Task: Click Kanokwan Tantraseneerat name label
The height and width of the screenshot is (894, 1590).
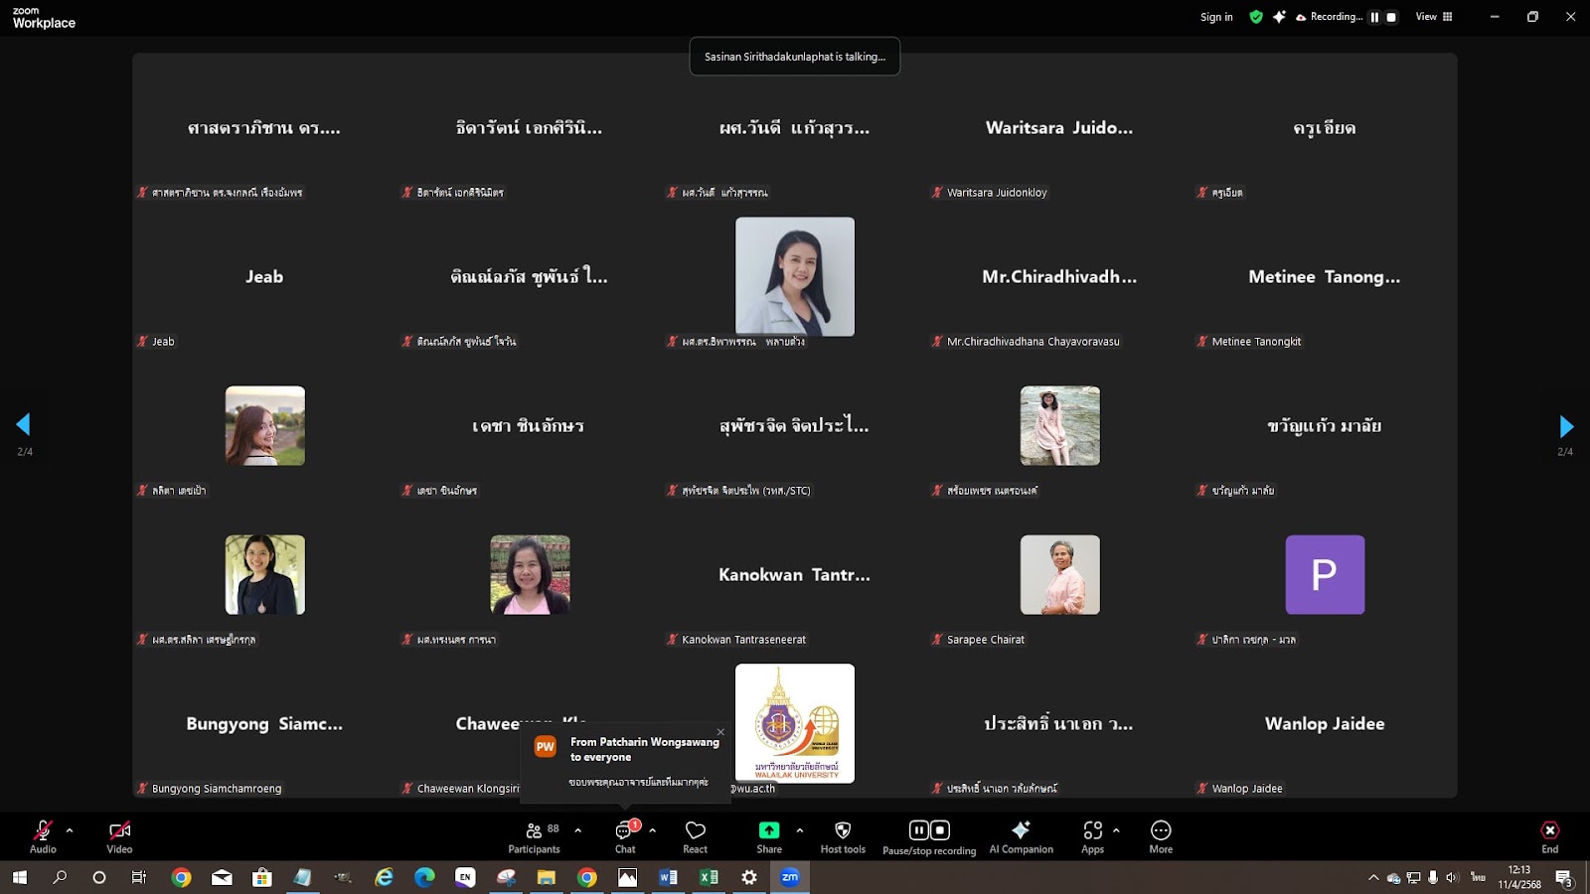Action: coord(744,640)
